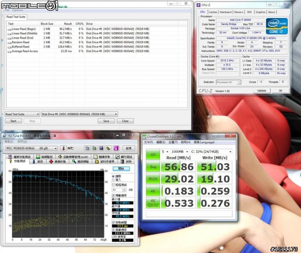Select the Read Test Suite tab
Viewport: 301px width, 253px height.
[x=16, y=17]
